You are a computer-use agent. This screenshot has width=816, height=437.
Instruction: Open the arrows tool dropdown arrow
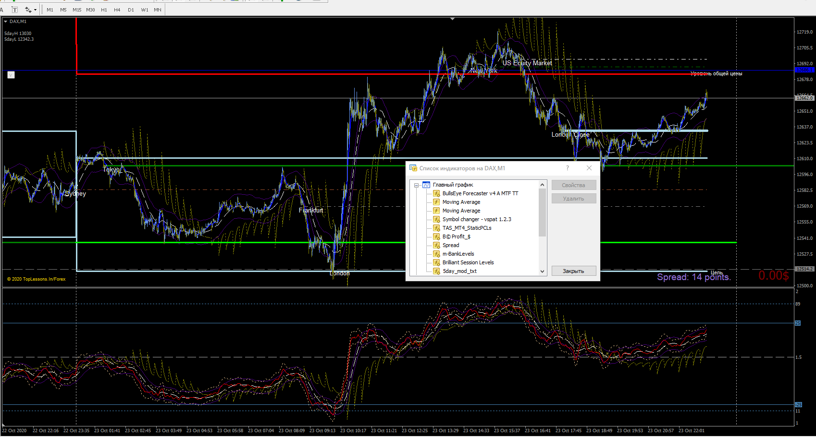[x=36, y=10]
